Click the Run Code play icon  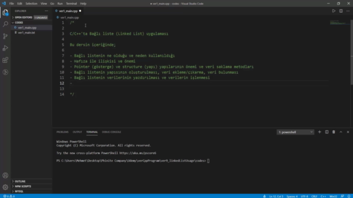point(334,11)
